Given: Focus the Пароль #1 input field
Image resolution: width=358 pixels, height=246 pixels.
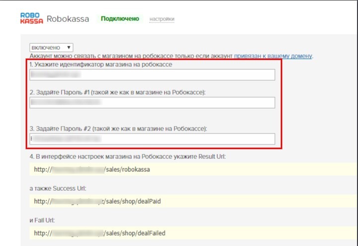Looking at the screenshot, I should pos(152,103).
